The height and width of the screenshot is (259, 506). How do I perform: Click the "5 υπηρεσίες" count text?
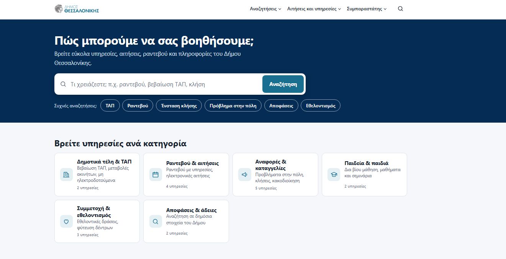(266, 188)
